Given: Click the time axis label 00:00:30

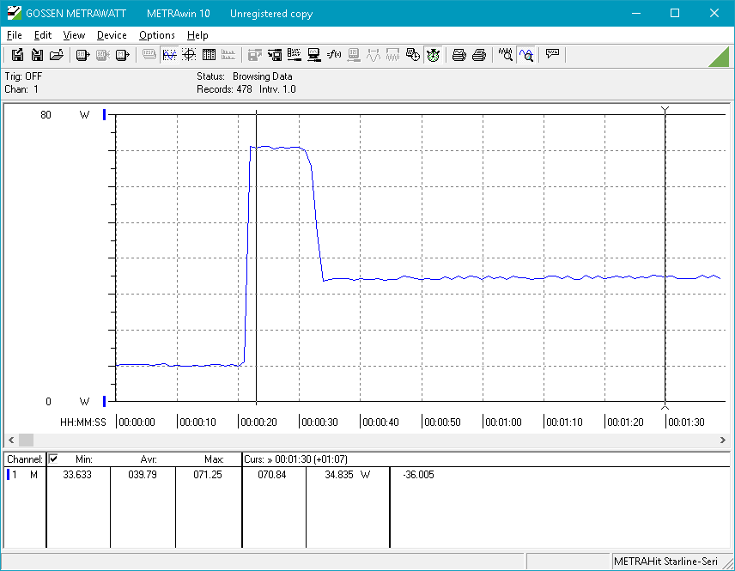Looking at the screenshot, I should point(319,422).
